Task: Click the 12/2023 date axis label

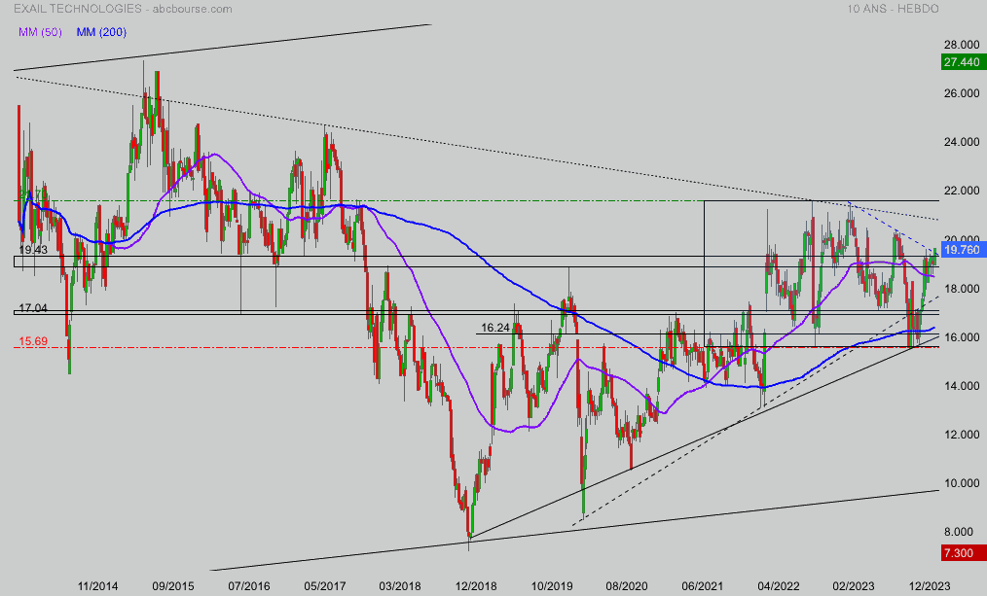Action: [930, 586]
